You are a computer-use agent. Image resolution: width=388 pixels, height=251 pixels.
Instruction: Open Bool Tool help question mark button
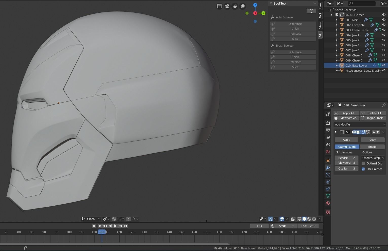pos(311,11)
